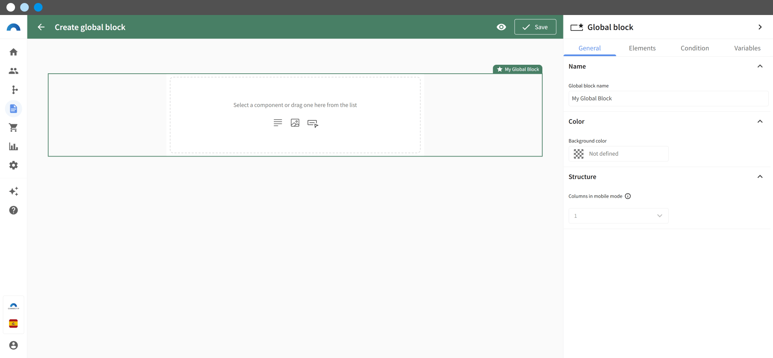Open the Contacts people icon
The image size is (773, 358).
(x=13, y=71)
